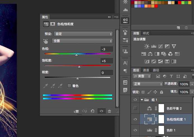Add a Photo Filter adjustment

tap(164, 54)
